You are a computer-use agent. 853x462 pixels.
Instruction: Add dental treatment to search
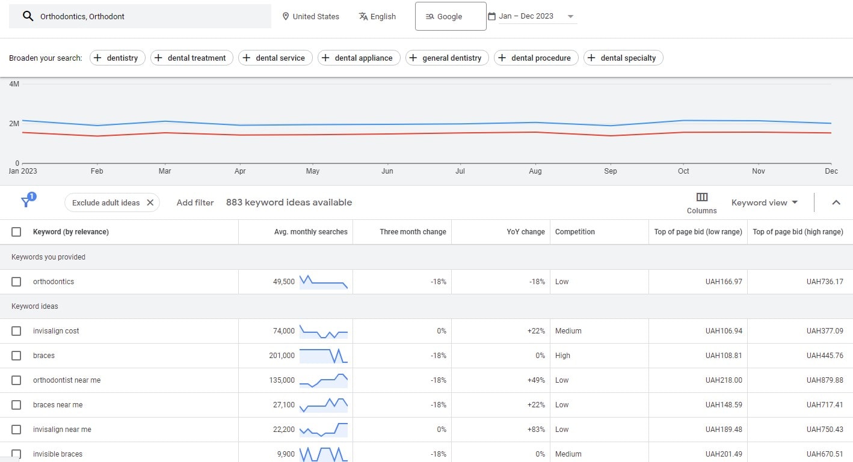pos(191,58)
